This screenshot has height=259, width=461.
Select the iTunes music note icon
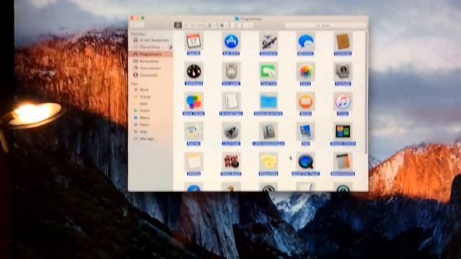343,101
